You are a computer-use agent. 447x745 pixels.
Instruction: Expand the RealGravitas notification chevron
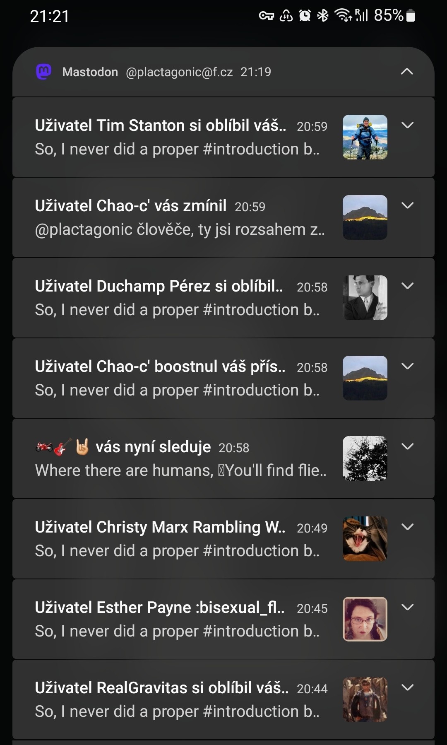[x=407, y=687]
